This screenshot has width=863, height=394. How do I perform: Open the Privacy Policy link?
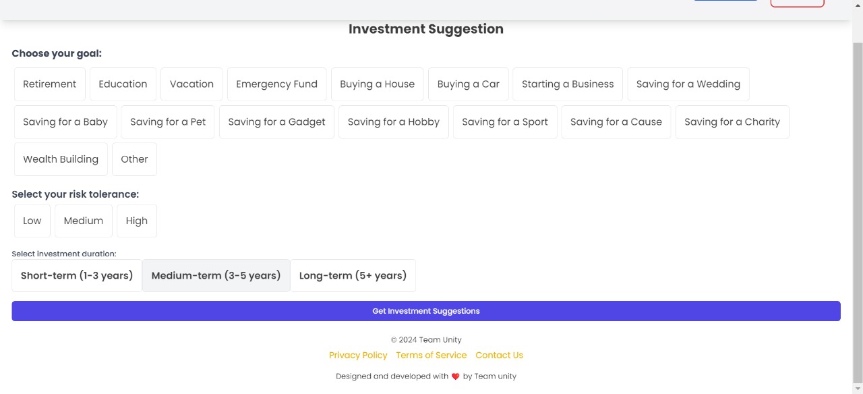coord(358,355)
